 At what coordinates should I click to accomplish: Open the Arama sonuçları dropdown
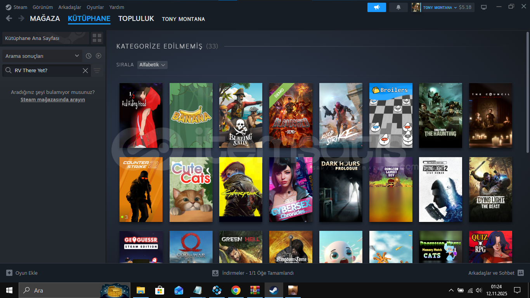[42, 56]
